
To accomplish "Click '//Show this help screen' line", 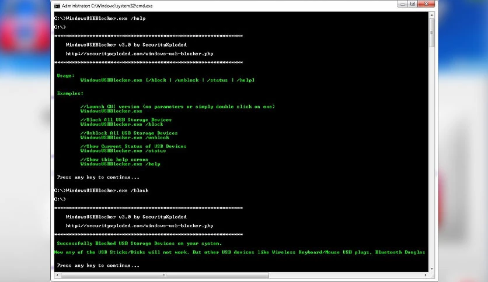I will point(114,159).
